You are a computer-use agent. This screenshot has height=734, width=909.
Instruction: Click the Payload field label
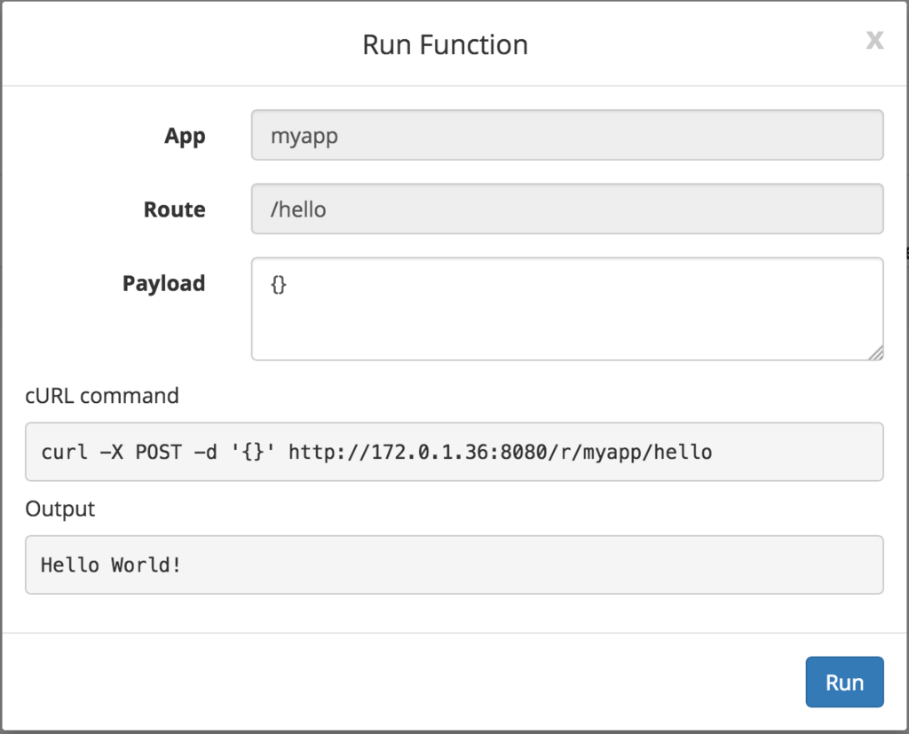(163, 283)
